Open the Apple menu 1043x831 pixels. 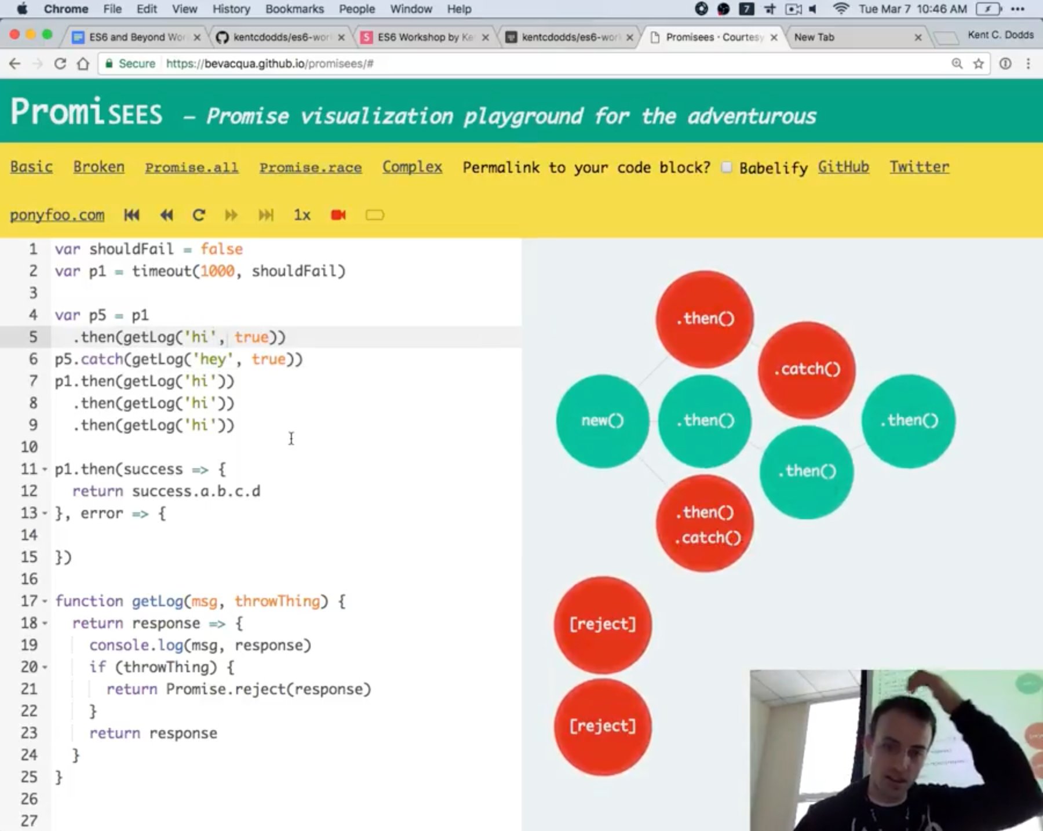[x=22, y=9]
